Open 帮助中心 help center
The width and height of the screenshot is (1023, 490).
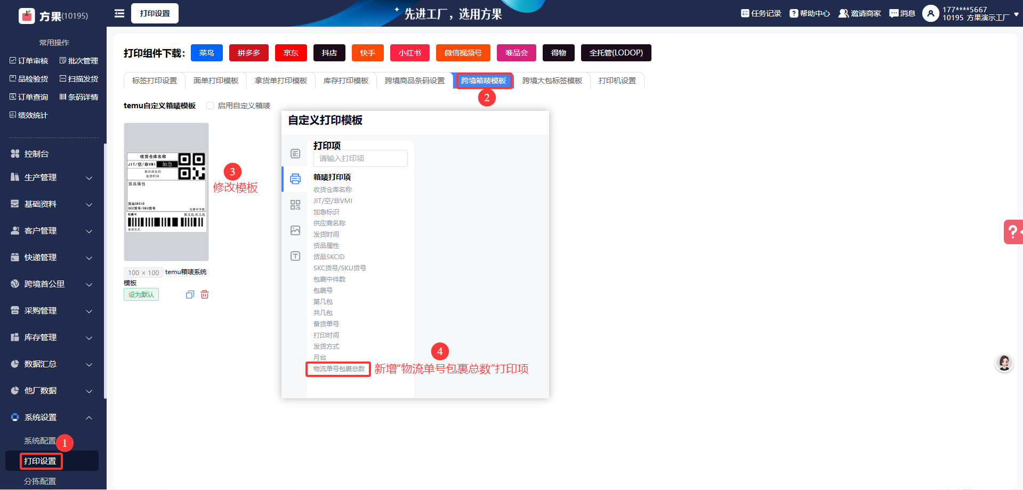tap(810, 13)
